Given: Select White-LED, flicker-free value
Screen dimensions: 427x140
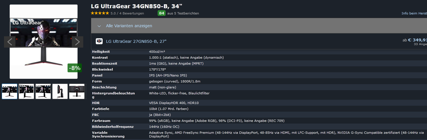Looking at the screenshot, I should [x=179, y=93].
